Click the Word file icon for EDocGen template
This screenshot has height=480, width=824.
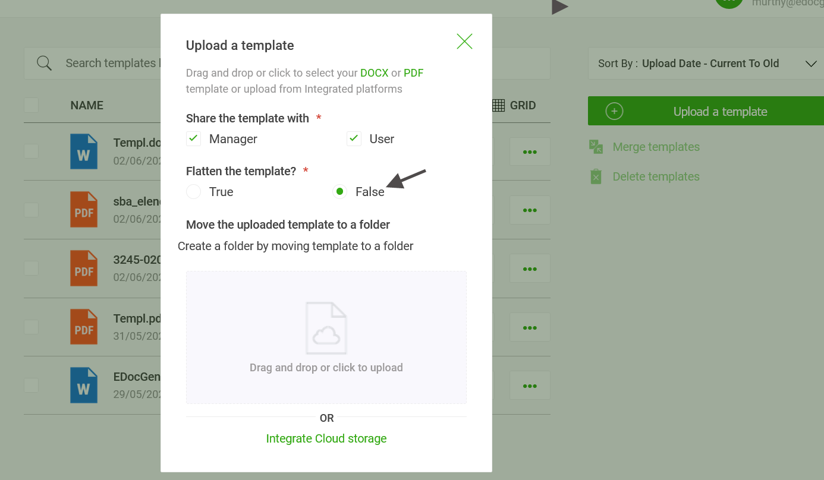coord(84,385)
